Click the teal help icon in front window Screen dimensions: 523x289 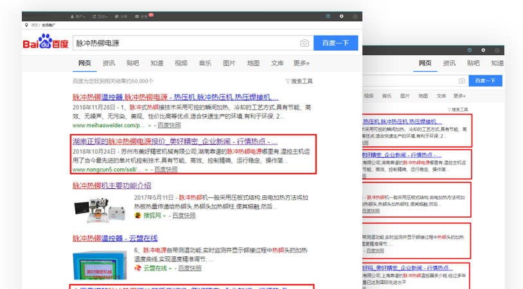point(328,16)
